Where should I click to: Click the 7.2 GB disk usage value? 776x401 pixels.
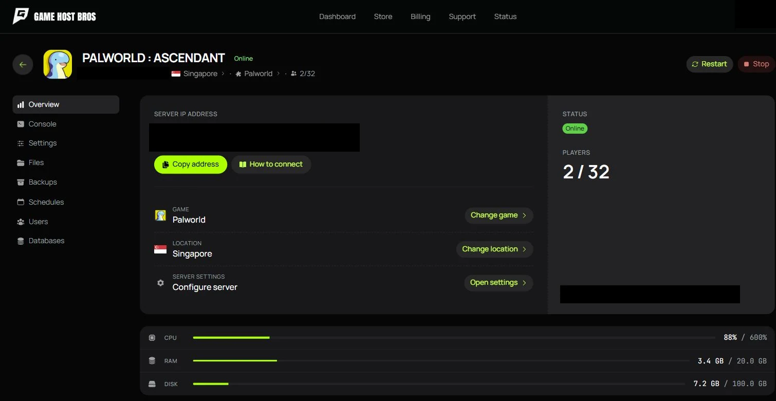[707, 384]
